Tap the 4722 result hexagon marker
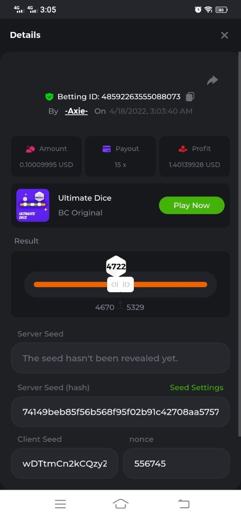 tap(116, 266)
